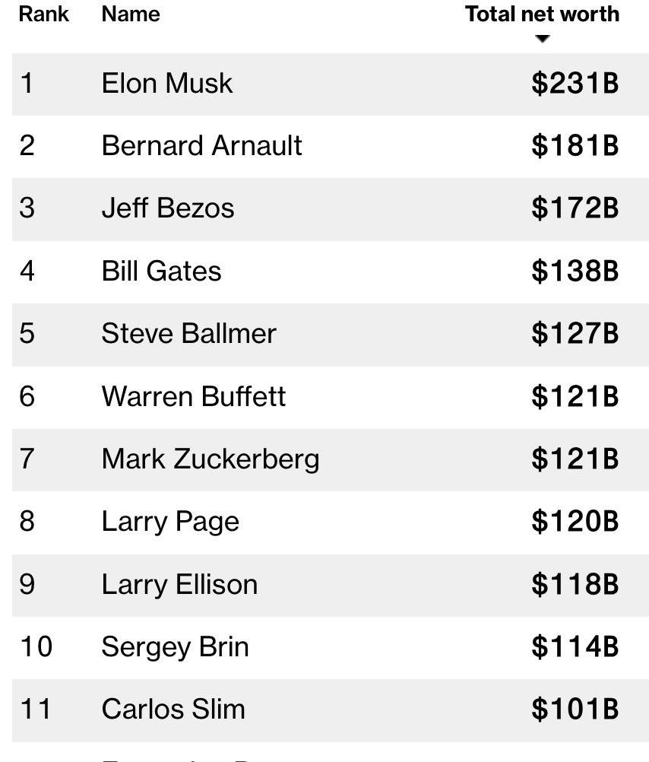The height and width of the screenshot is (762, 649).
Task: Click Elon Musk's $231B net worth
Action: [x=575, y=83]
